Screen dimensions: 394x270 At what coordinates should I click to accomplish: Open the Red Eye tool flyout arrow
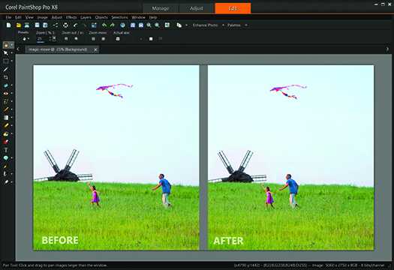[11, 94]
